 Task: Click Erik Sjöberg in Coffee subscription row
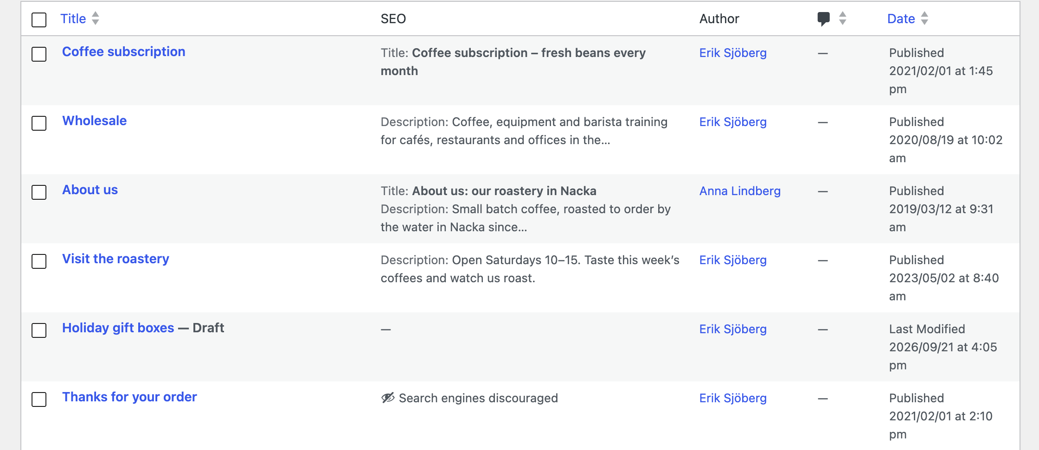pos(733,53)
